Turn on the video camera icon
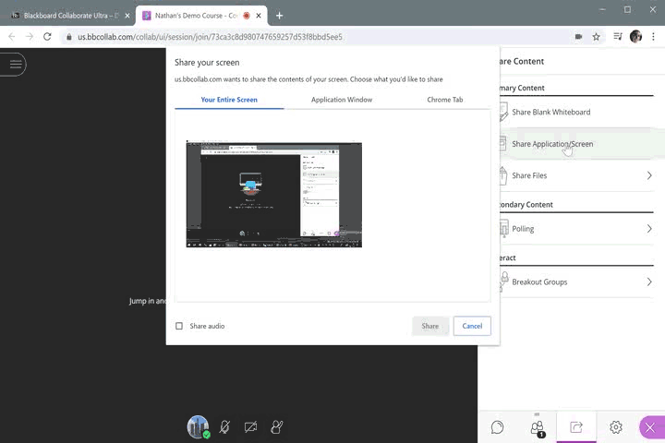The width and height of the screenshot is (665, 443). coord(250,427)
